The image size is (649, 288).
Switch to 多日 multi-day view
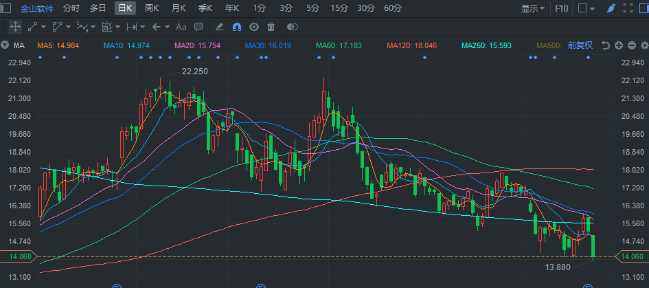click(x=98, y=8)
